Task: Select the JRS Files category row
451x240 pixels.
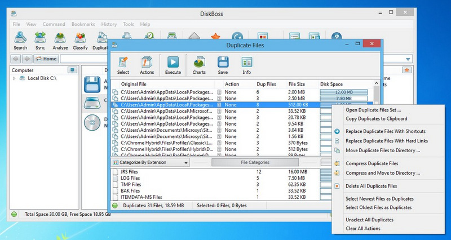Action: coord(222,172)
